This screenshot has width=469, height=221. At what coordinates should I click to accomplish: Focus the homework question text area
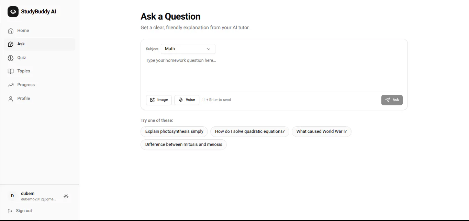pos(274,73)
